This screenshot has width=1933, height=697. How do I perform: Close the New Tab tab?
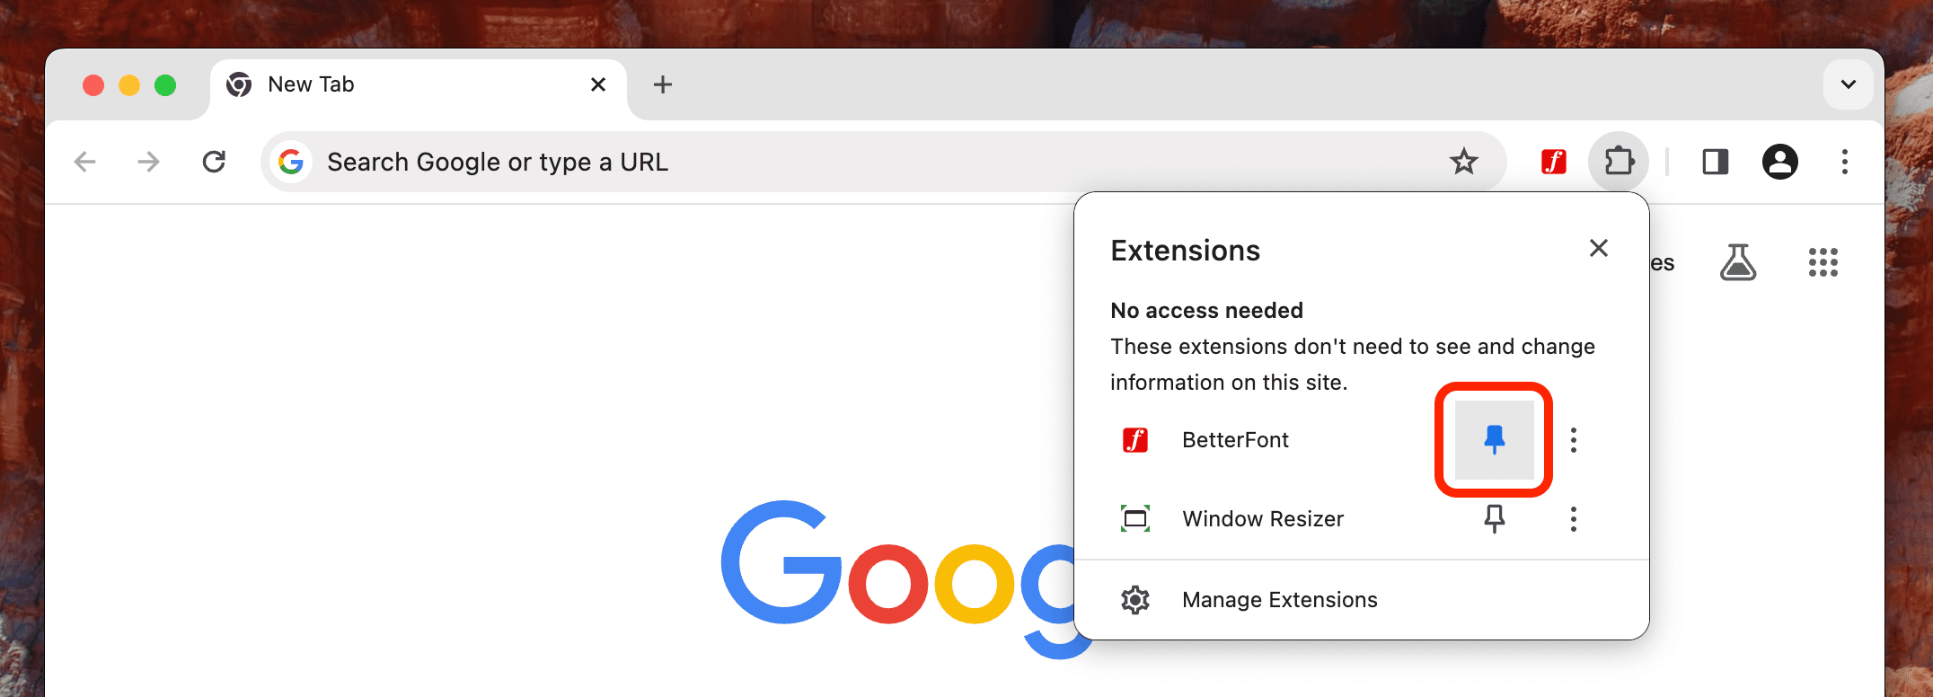tap(598, 84)
